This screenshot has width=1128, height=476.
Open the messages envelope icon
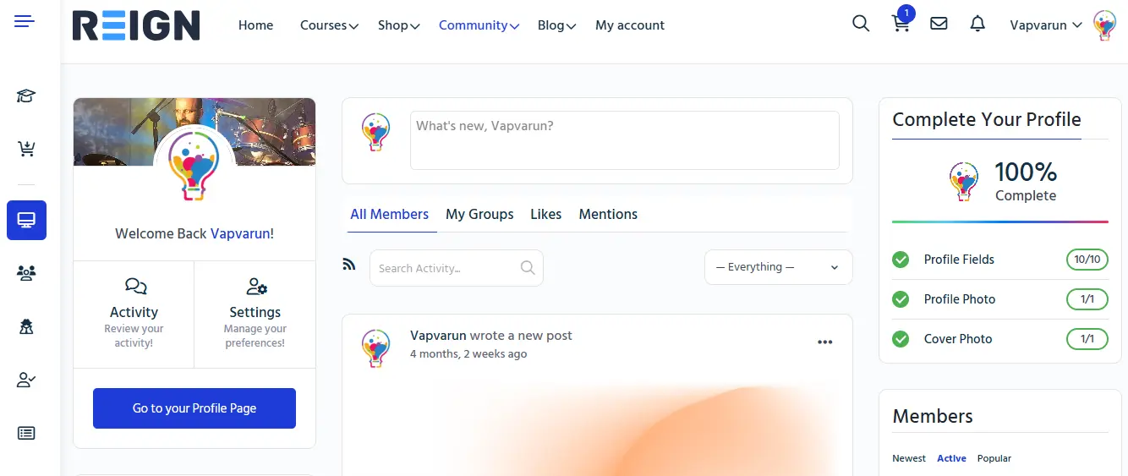[939, 25]
